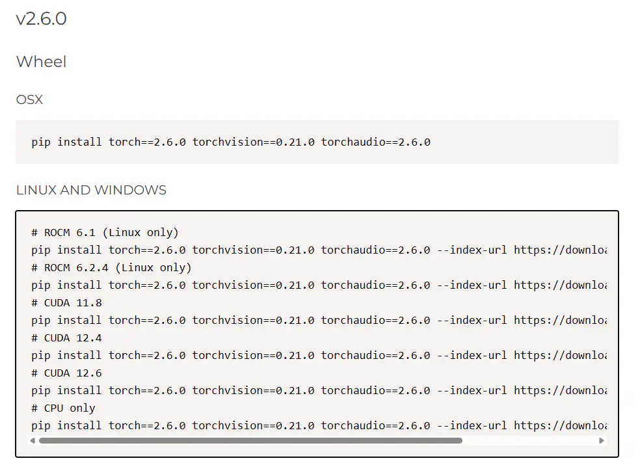Click the v2.6.0 version heading

click(x=41, y=19)
